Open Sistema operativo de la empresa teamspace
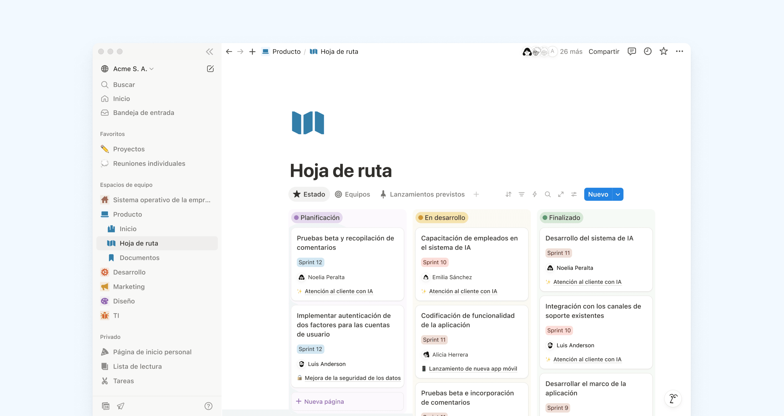Image resolution: width=784 pixels, height=416 pixels. click(157, 200)
